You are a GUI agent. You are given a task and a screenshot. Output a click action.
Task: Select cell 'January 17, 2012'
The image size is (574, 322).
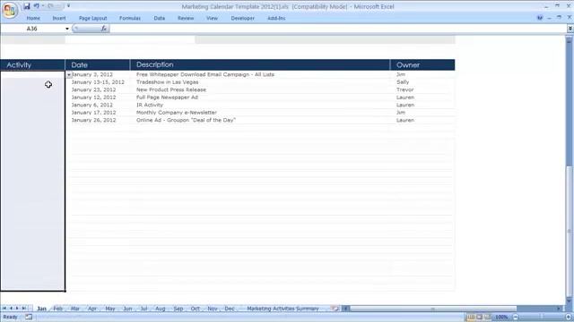98,113
